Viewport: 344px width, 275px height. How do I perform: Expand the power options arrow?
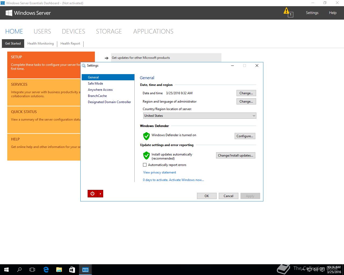tap(100, 194)
